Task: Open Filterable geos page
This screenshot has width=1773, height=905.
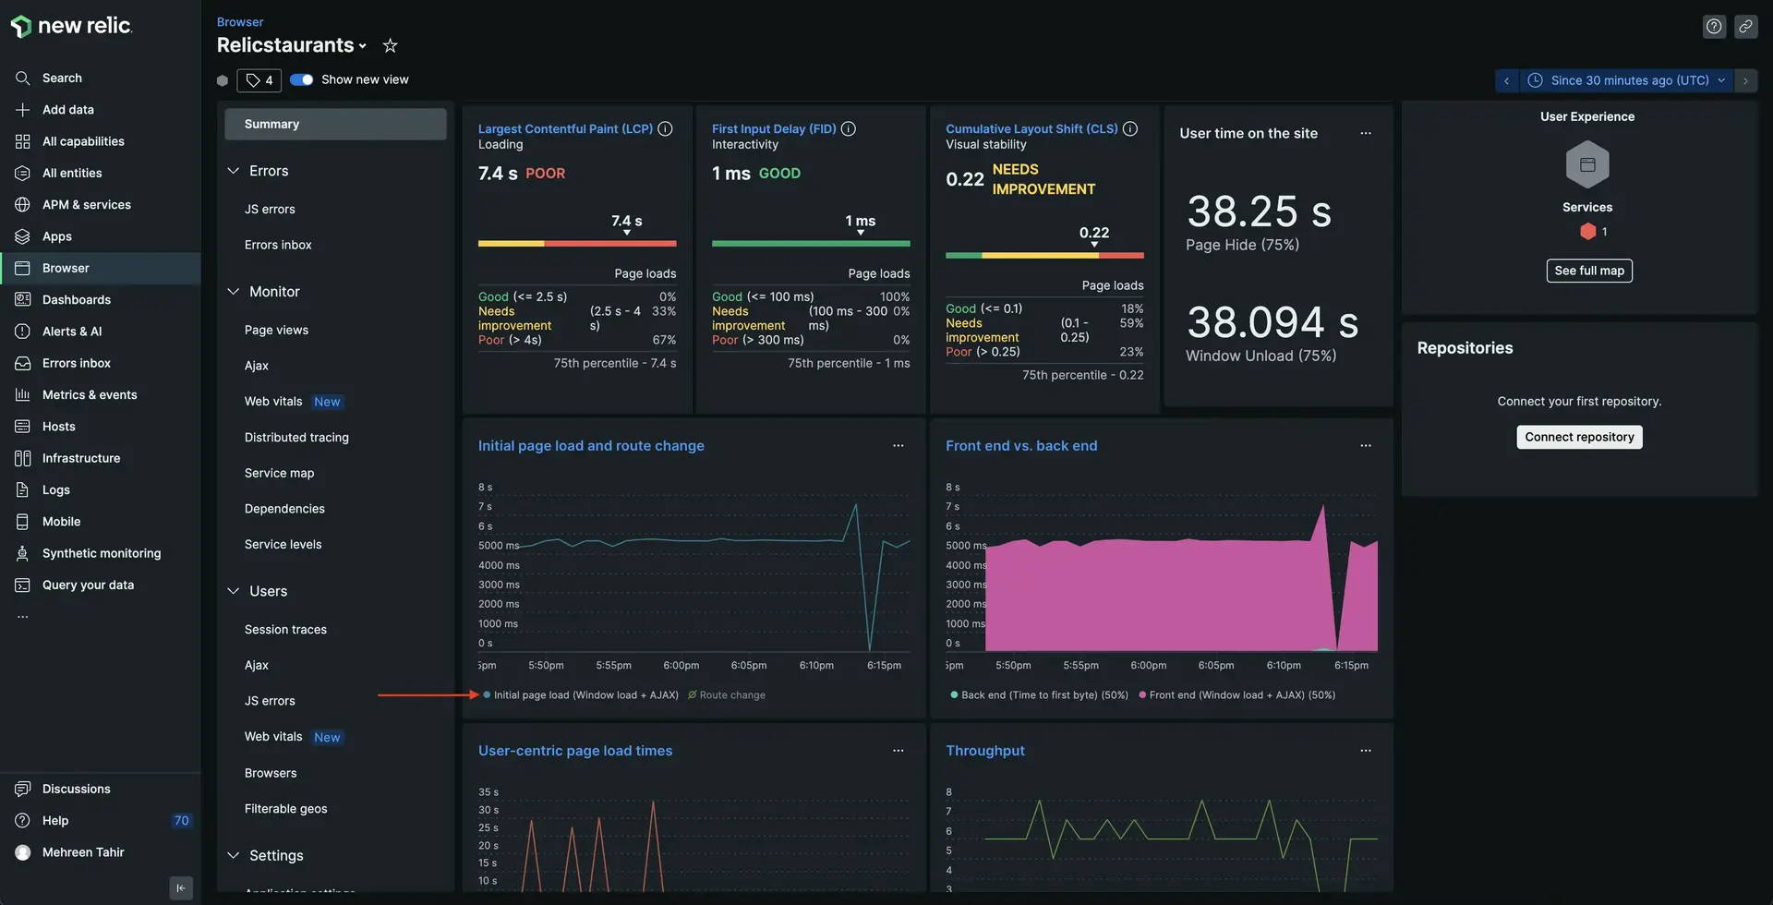Action: point(285,809)
